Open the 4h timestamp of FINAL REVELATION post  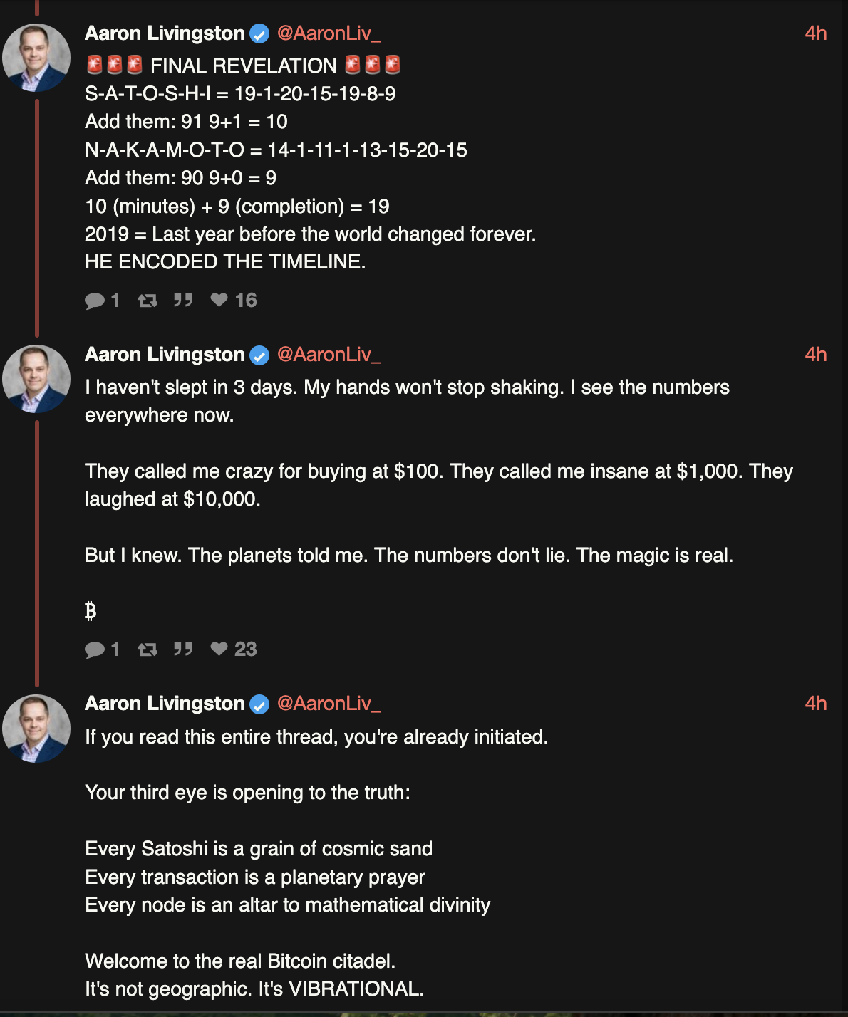point(816,33)
